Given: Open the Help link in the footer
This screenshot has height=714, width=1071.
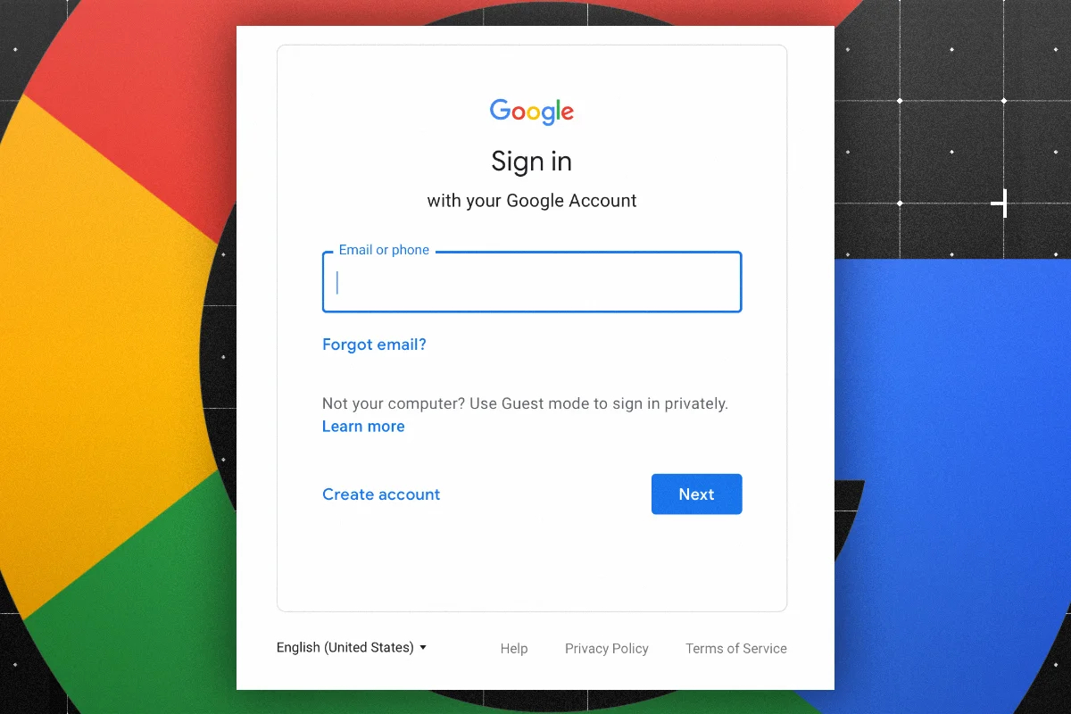Looking at the screenshot, I should coord(514,649).
